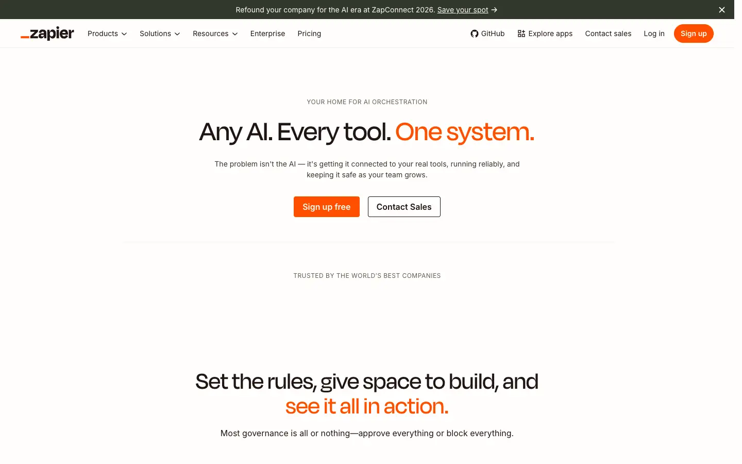Open the GitHub link with octocat icon
The height and width of the screenshot is (464, 742).
pos(487,34)
